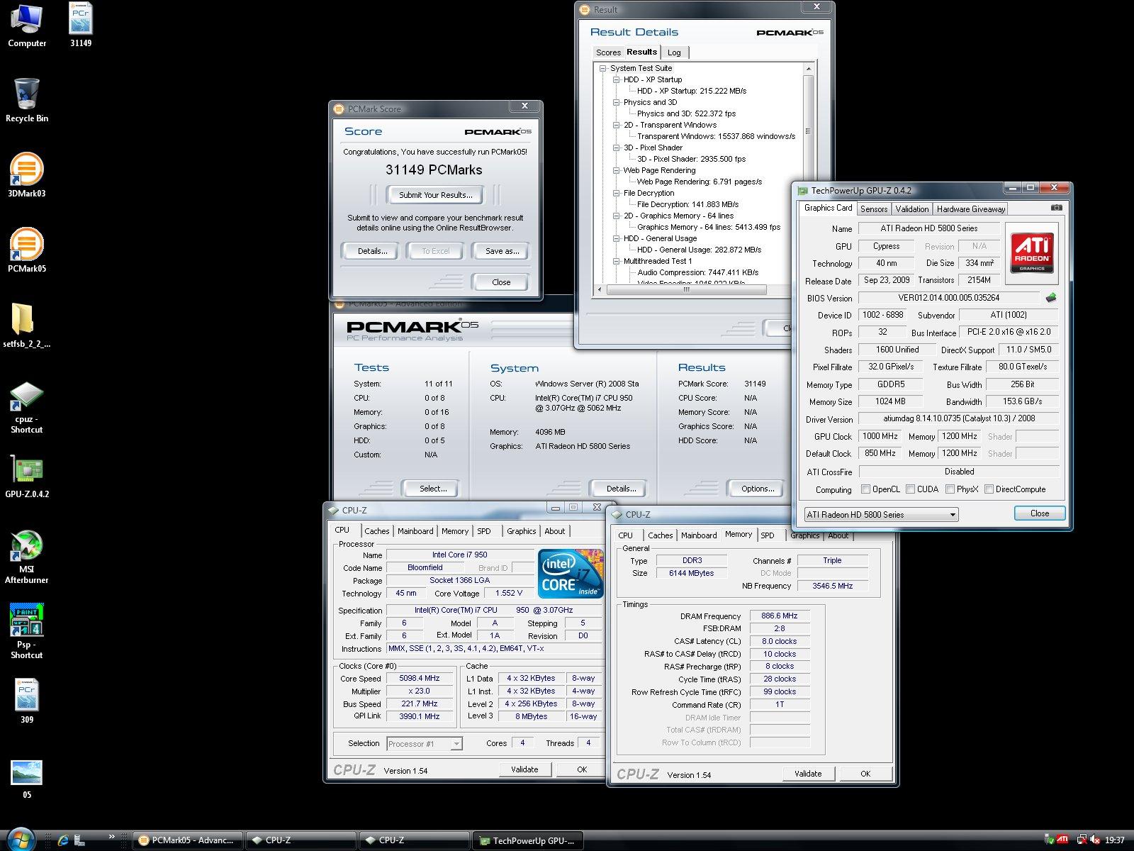Switch to Scores tab in Result Details
This screenshot has height=851, width=1134.
click(608, 52)
